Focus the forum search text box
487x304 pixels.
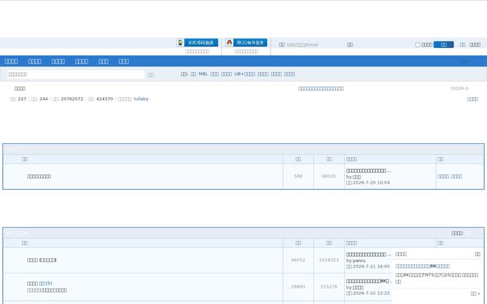pos(76,74)
